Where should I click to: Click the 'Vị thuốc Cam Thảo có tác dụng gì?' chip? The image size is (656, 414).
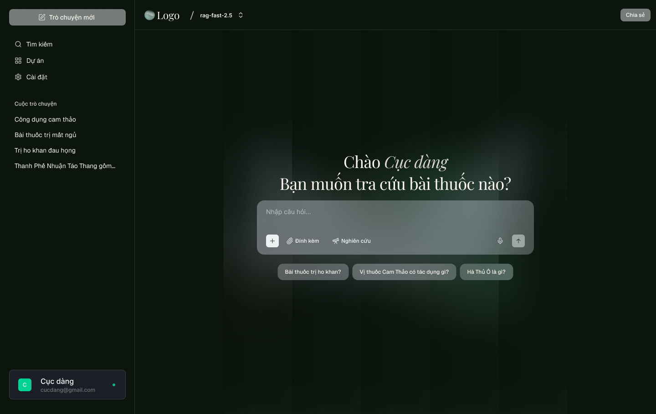pos(404,272)
